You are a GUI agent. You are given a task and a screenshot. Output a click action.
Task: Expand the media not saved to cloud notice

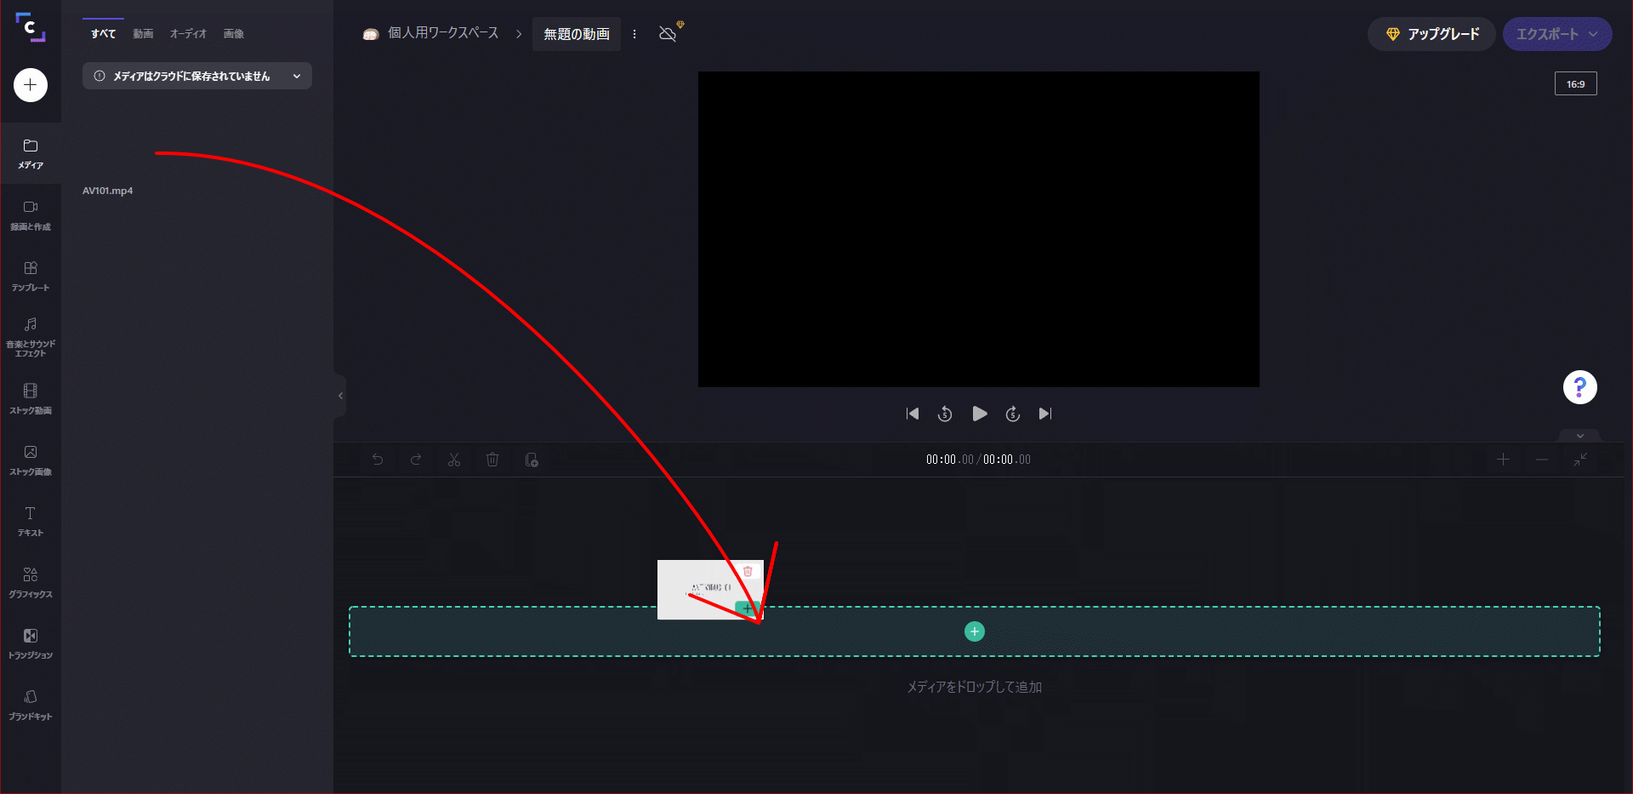(297, 77)
